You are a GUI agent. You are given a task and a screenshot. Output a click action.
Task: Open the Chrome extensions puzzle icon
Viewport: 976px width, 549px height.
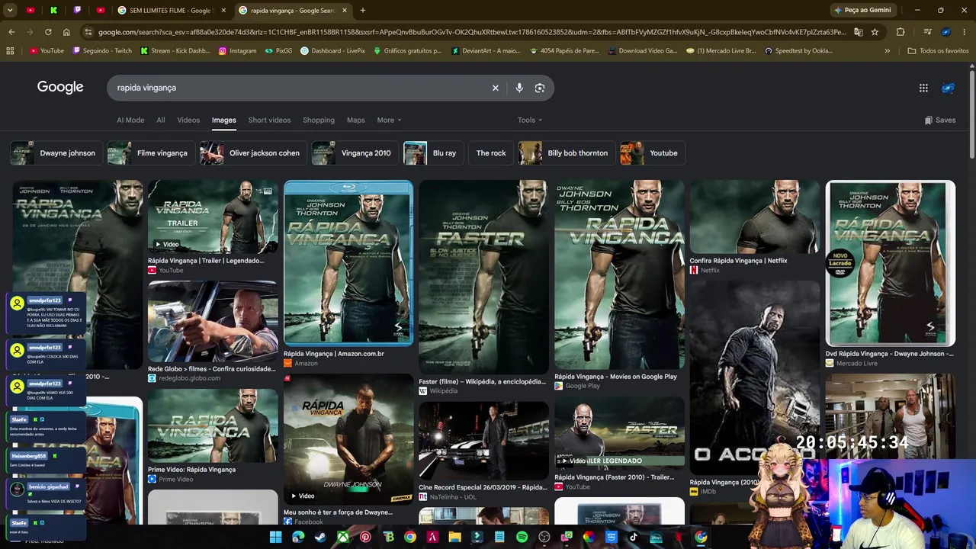coord(901,32)
